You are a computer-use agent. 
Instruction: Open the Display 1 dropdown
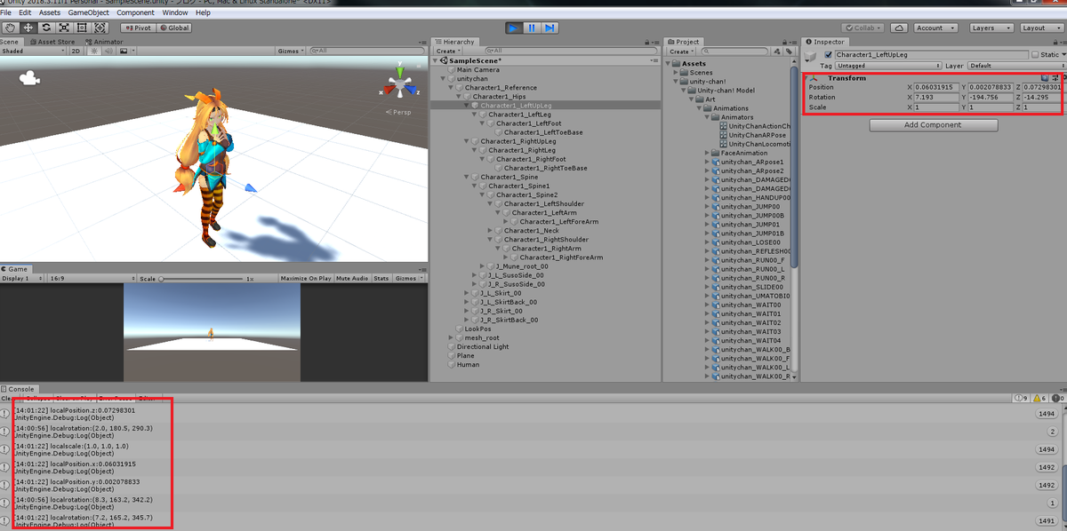pyautogui.click(x=22, y=279)
